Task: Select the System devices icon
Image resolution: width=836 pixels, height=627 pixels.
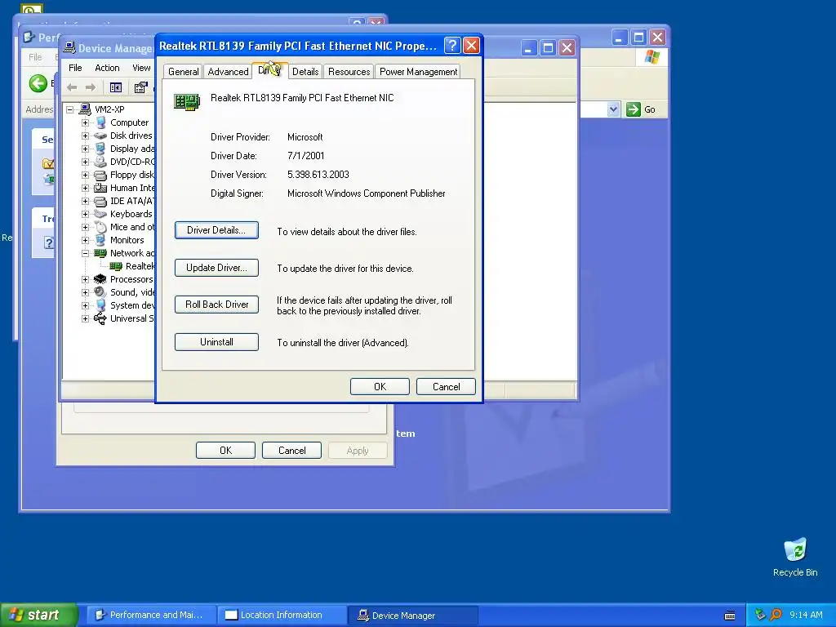Action: (x=100, y=305)
